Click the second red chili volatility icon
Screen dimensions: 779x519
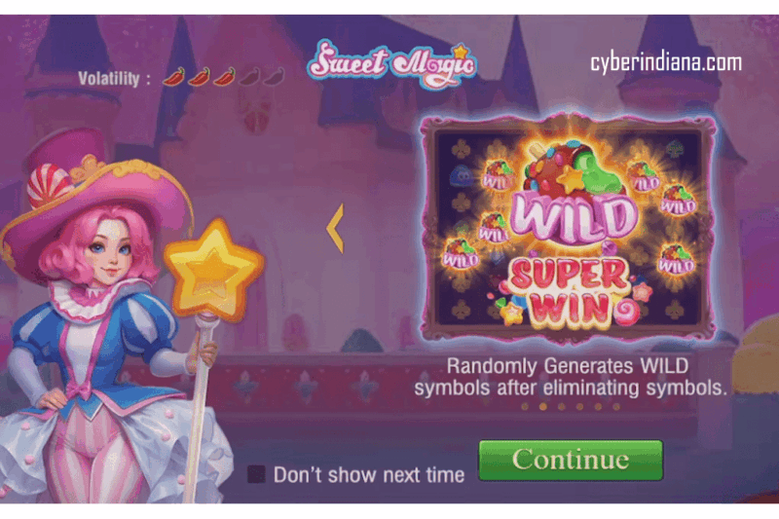199,78
